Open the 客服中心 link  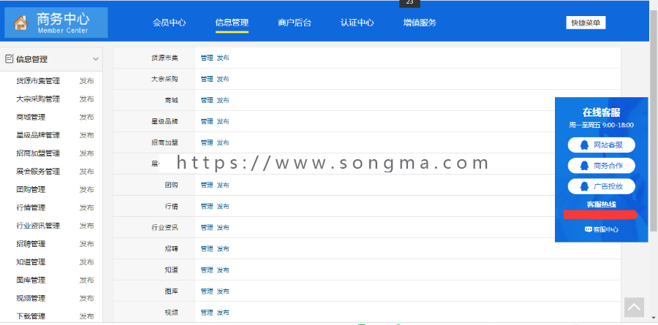pos(602,230)
